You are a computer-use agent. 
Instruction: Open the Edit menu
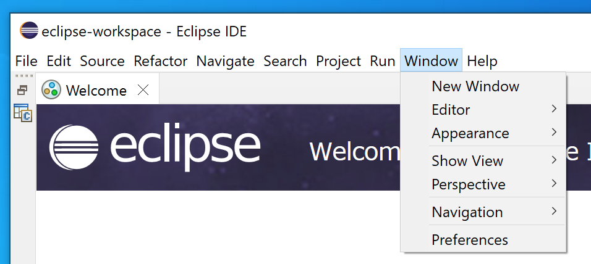click(x=59, y=61)
